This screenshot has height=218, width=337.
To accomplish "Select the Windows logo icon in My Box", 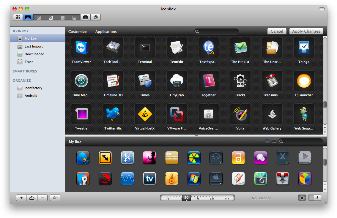I will tap(194, 178).
